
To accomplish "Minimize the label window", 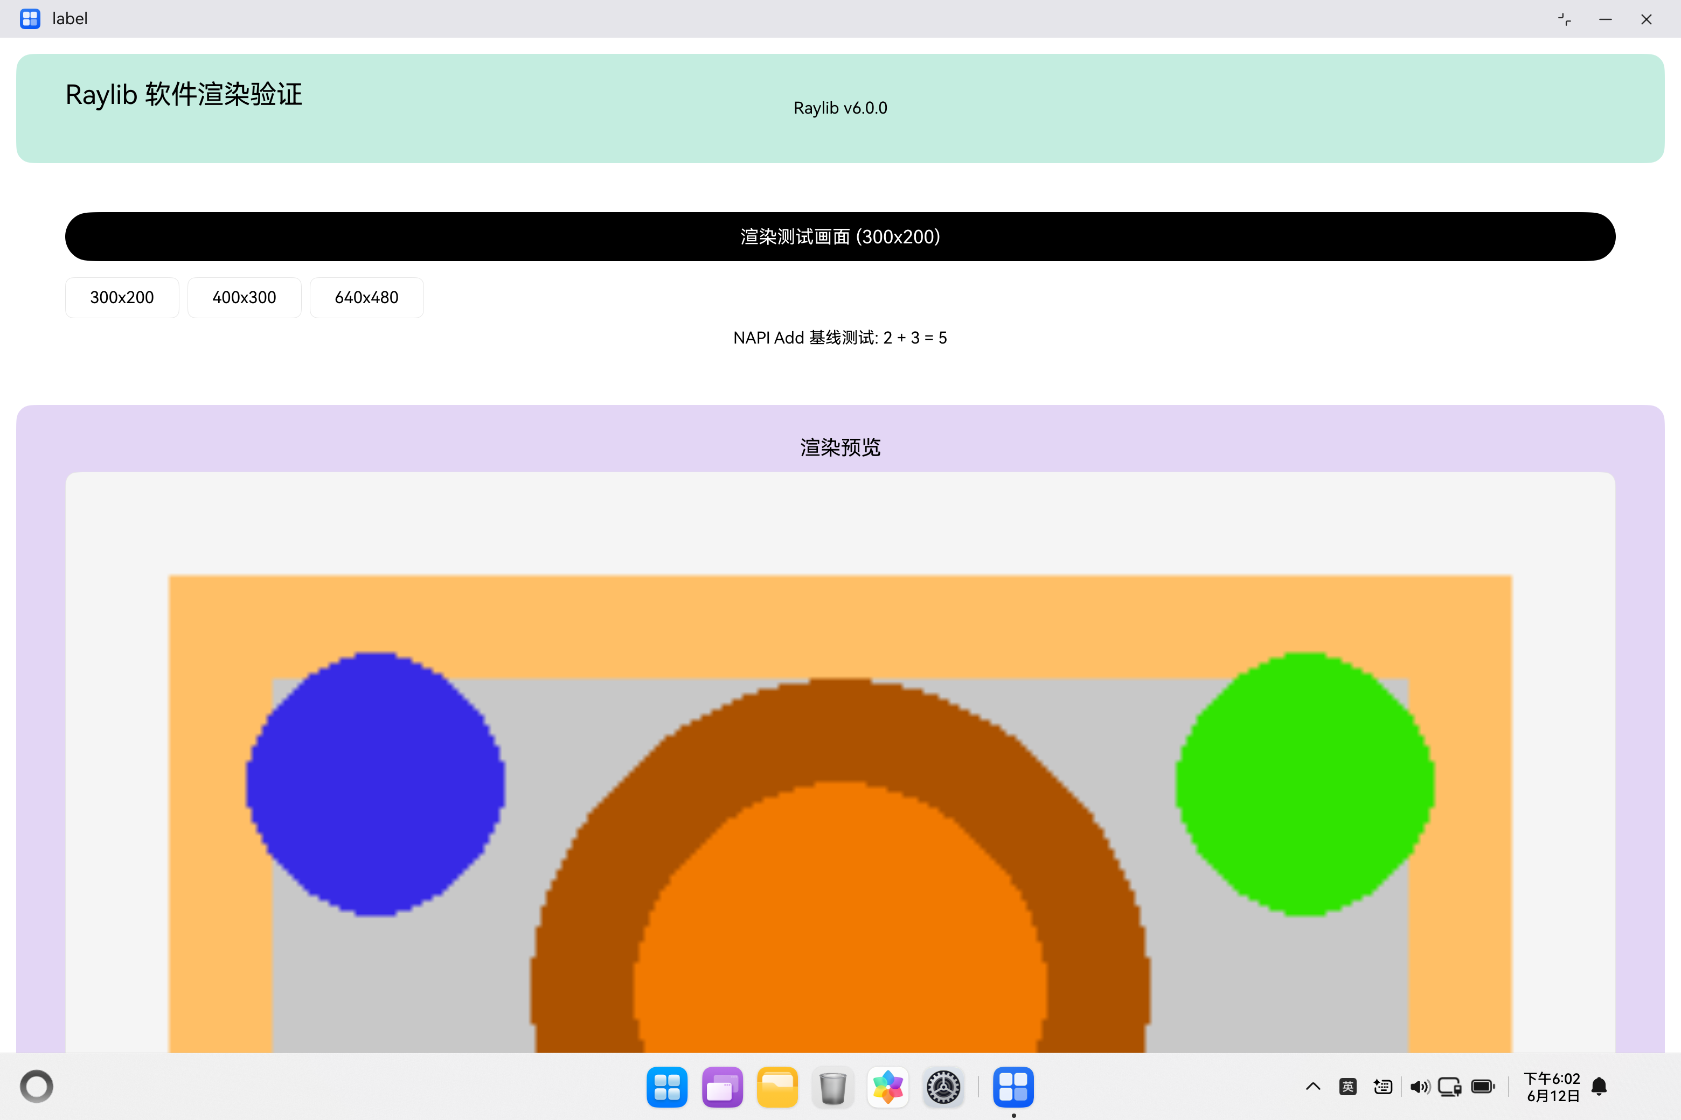I will [1605, 19].
